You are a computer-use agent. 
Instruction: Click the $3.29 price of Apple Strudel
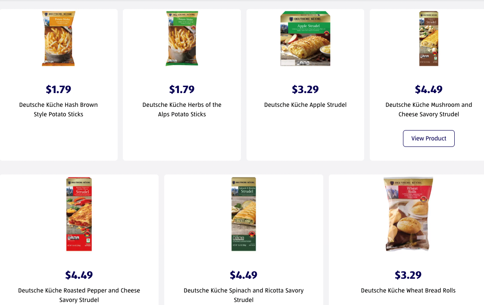click(305, 90)
